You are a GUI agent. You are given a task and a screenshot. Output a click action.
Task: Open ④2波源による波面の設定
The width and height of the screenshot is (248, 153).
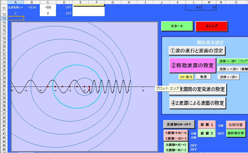197,103
